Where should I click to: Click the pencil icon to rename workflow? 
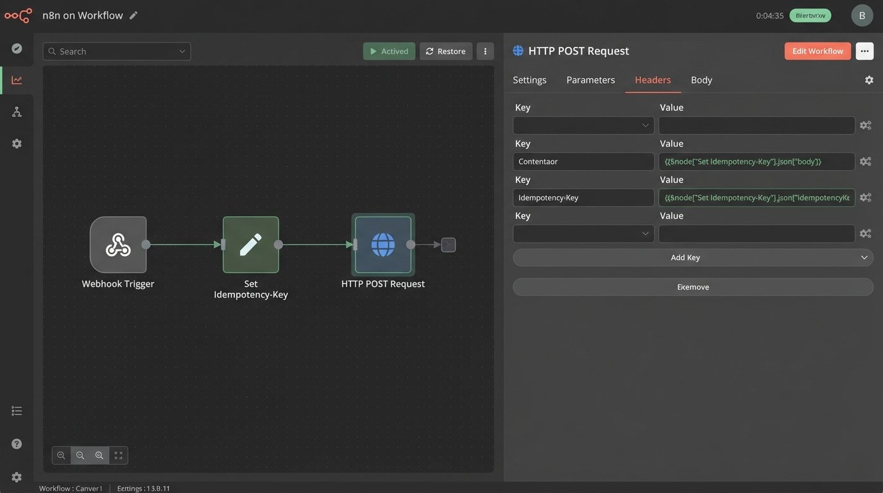tap(133, 15)
